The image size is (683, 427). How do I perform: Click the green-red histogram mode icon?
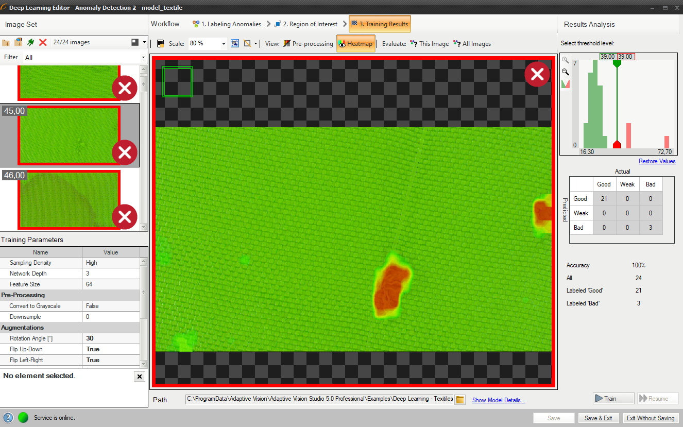[566, 83]
